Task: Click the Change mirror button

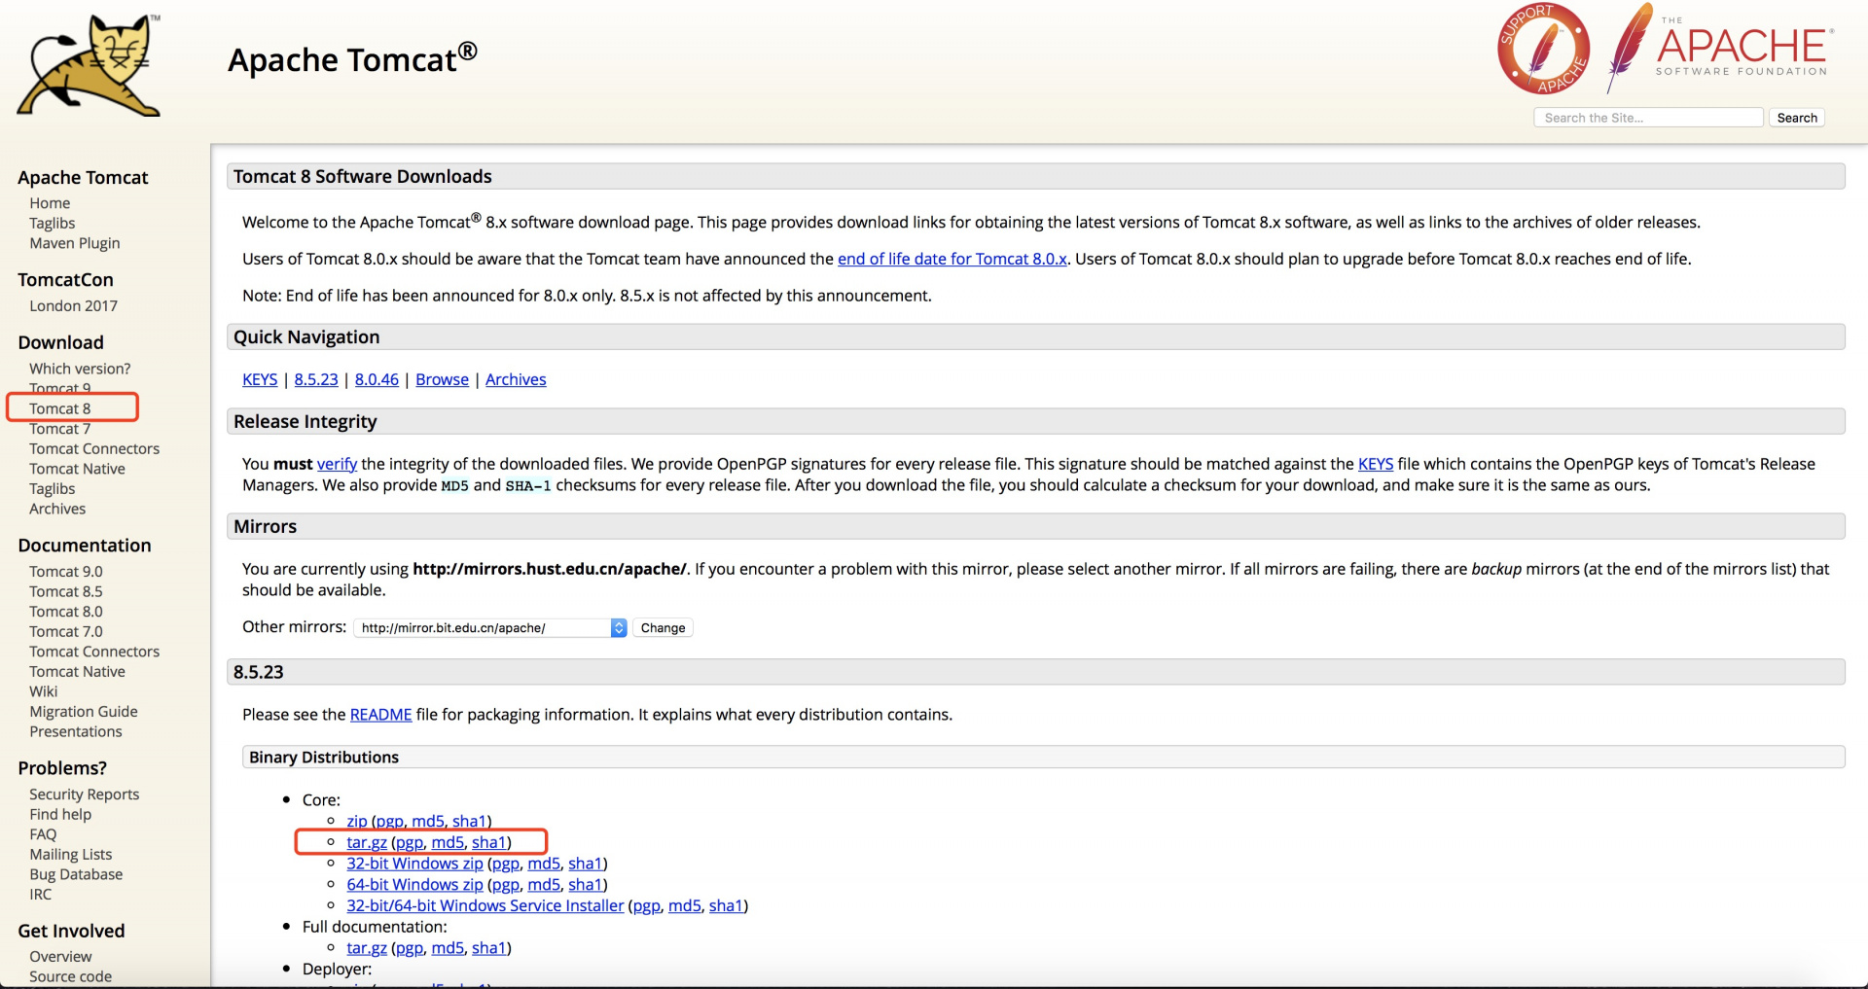Action: [663, 628]
